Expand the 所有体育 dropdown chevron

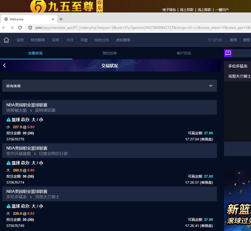point(211,86)
